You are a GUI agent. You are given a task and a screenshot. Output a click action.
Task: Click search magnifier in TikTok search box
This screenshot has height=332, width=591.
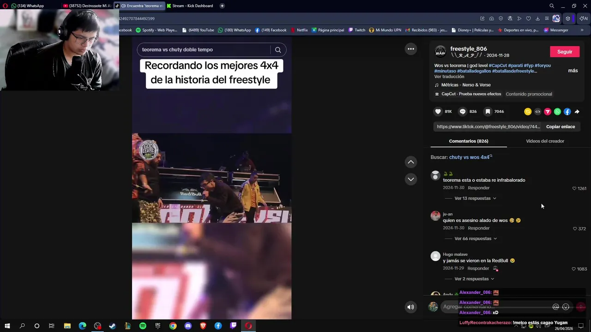tap(278, 50)
